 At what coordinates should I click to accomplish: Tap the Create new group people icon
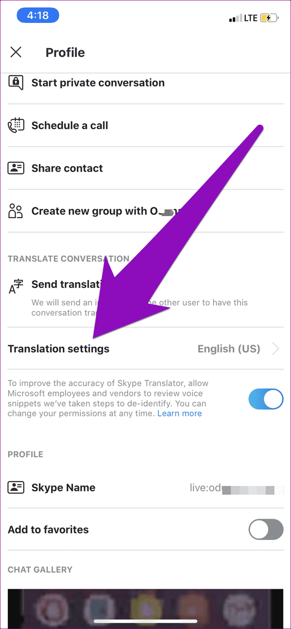[16, 211]
